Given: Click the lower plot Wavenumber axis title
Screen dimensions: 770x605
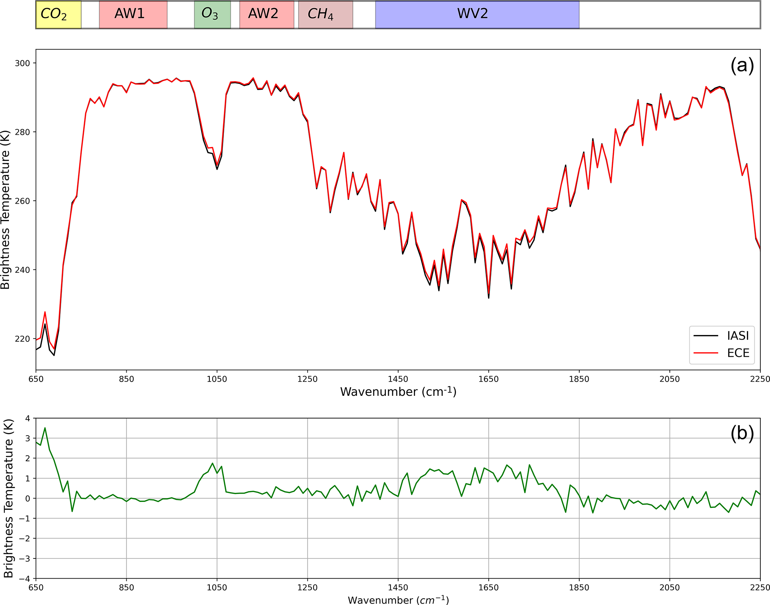Looking at the screenshot, I should tap(398, 600).
